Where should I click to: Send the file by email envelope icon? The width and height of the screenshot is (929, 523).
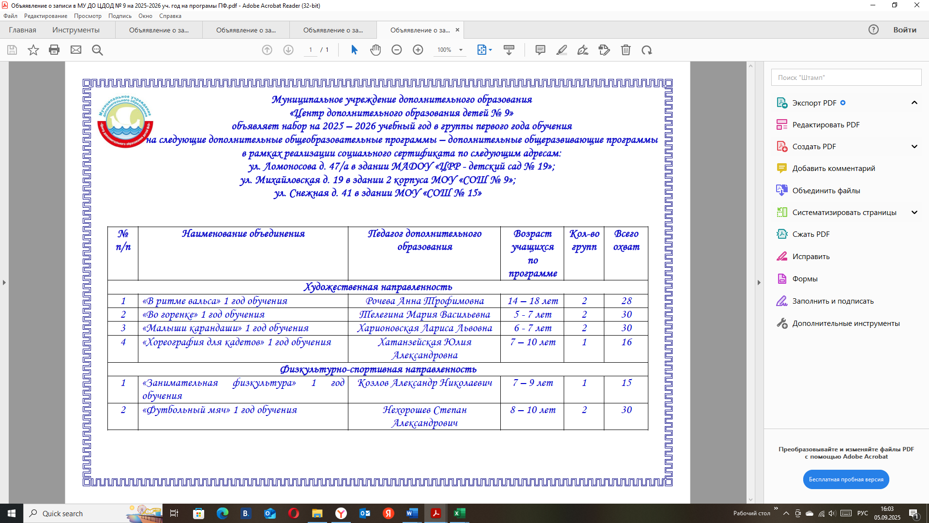pyautogui.click(x=76, y=50)
